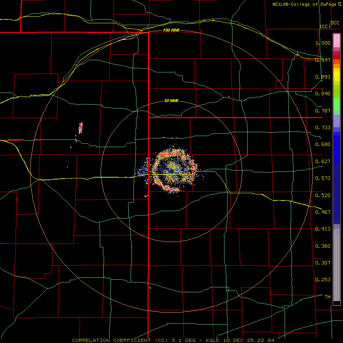Viewport: 343px width, 343px height.
Task: Click the red color bar segment near 0.947
Action: 337,57
